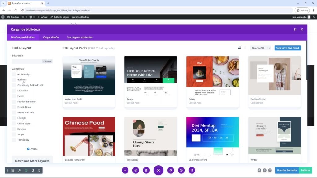Select desktop view icon

click(26, 170)
